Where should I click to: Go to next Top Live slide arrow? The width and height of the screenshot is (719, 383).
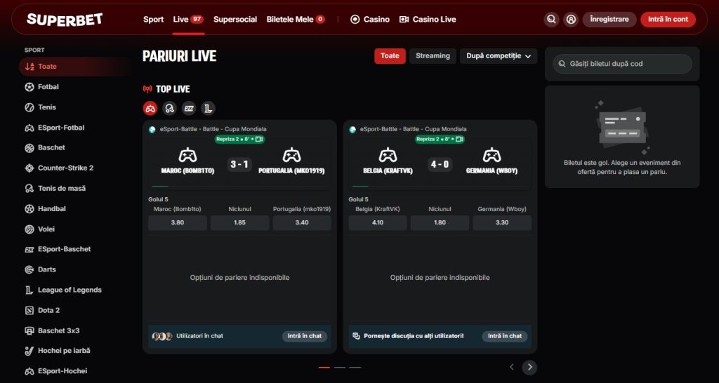tap(529, 367)
